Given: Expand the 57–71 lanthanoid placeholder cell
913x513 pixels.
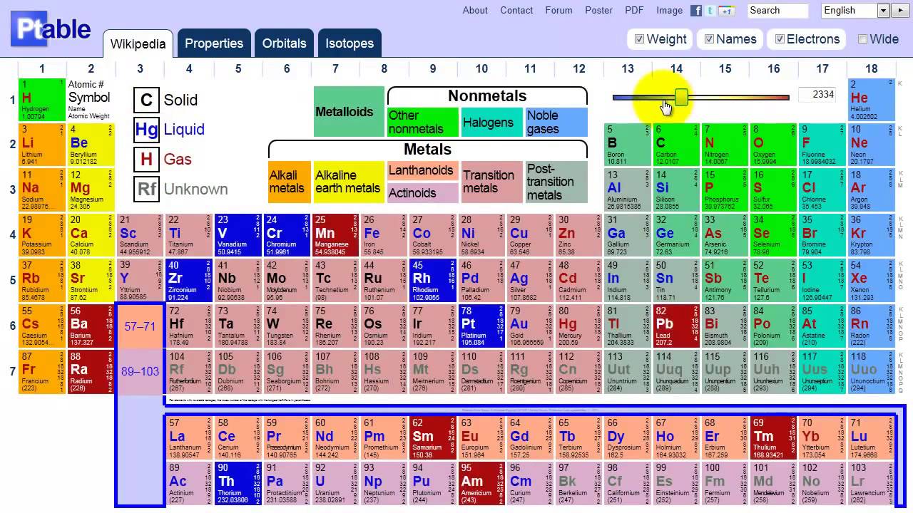Looking at the screenshot, I should coord(140,326).
